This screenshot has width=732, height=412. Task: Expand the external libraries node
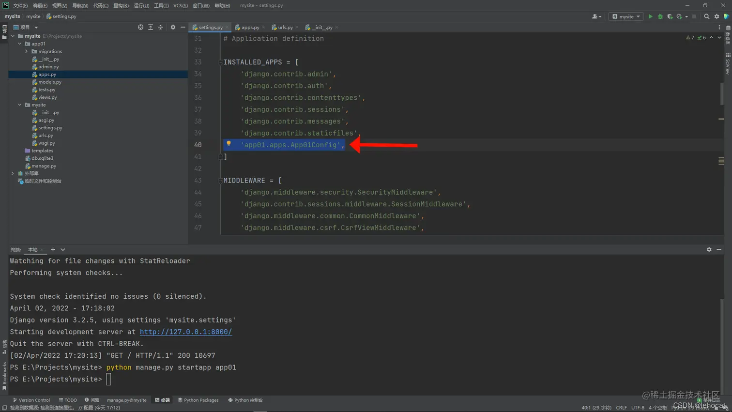pyautogui.click(x=13, y=173)
